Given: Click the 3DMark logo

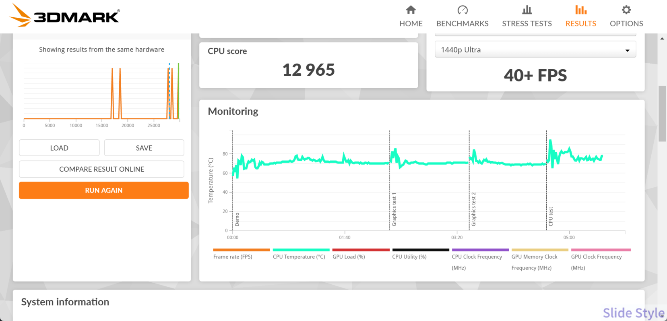Looking at the screenshot, I should coord(65,16).
